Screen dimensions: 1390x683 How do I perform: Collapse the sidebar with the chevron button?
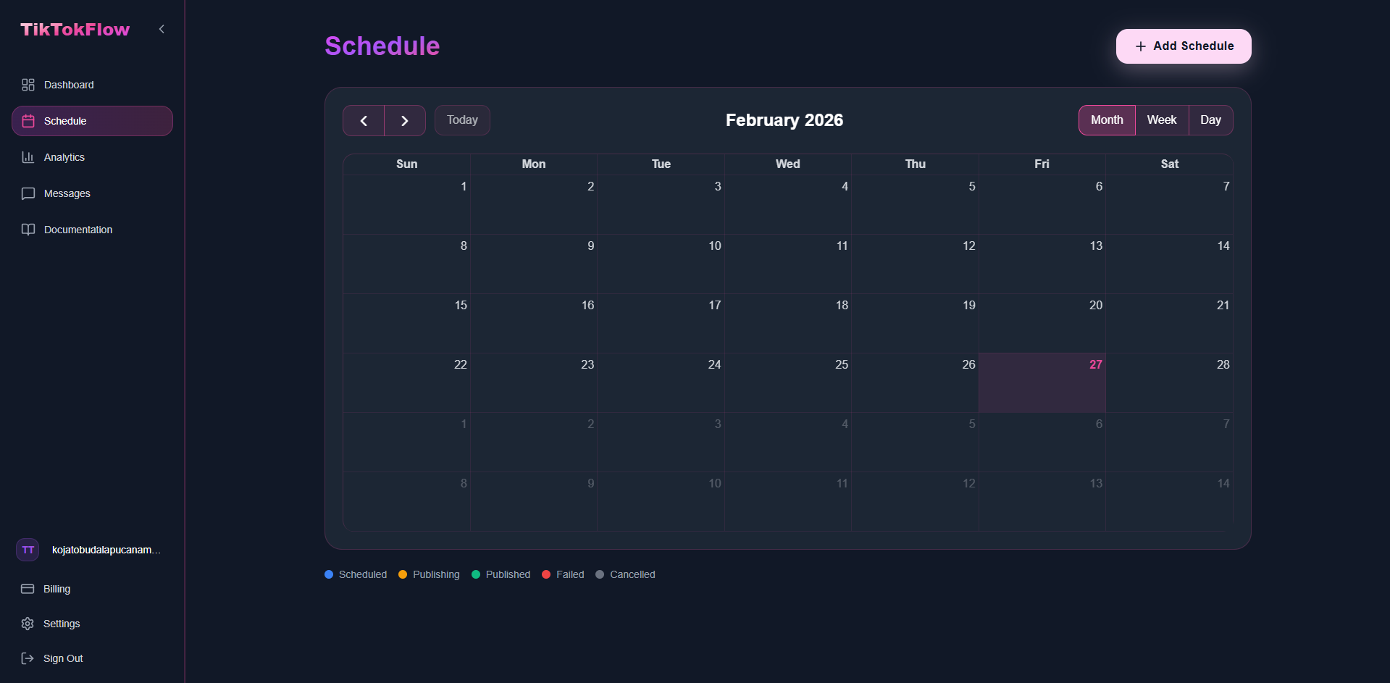coord(161,29)
